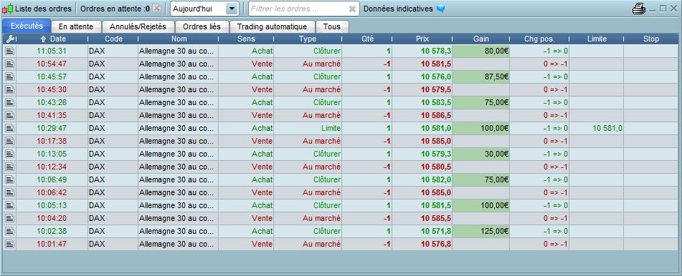The width and height of the screenshot is (682, 276).
Task: Open order details icon for 10:43:26 row
Action: coord(9,102)
